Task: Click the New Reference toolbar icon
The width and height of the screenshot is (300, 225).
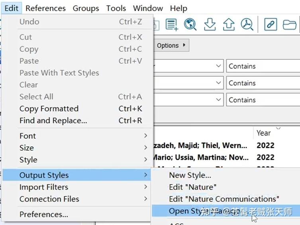Action: 172,25
